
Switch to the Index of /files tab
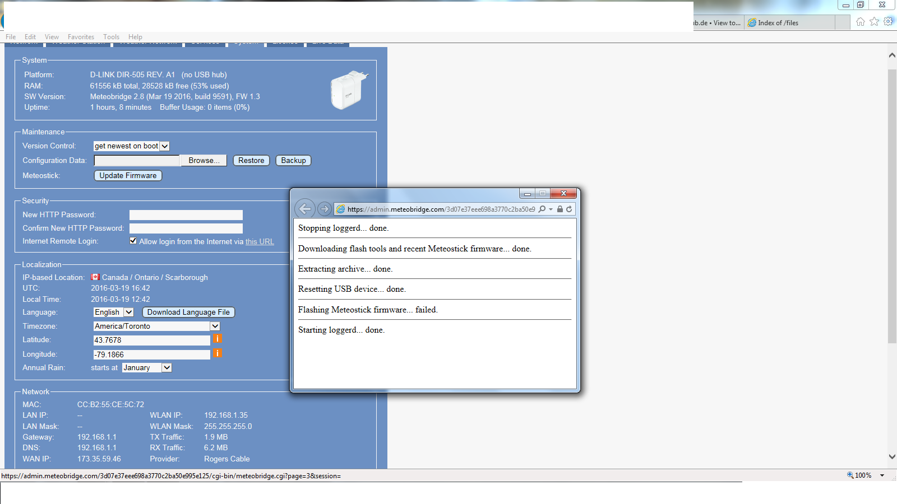pyautogui.click(x=789, y=23)
